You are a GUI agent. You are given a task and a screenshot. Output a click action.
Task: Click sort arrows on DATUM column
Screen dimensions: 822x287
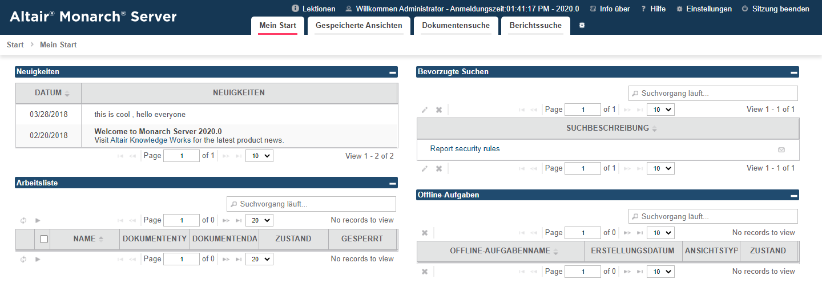coord(67,94)
